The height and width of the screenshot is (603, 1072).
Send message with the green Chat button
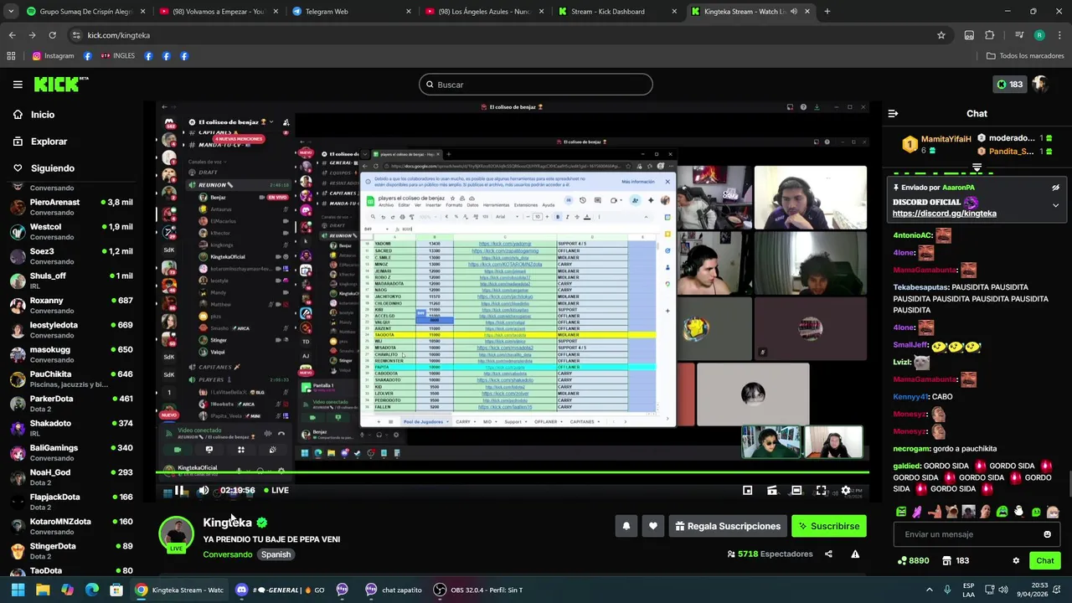[1044, 560]
